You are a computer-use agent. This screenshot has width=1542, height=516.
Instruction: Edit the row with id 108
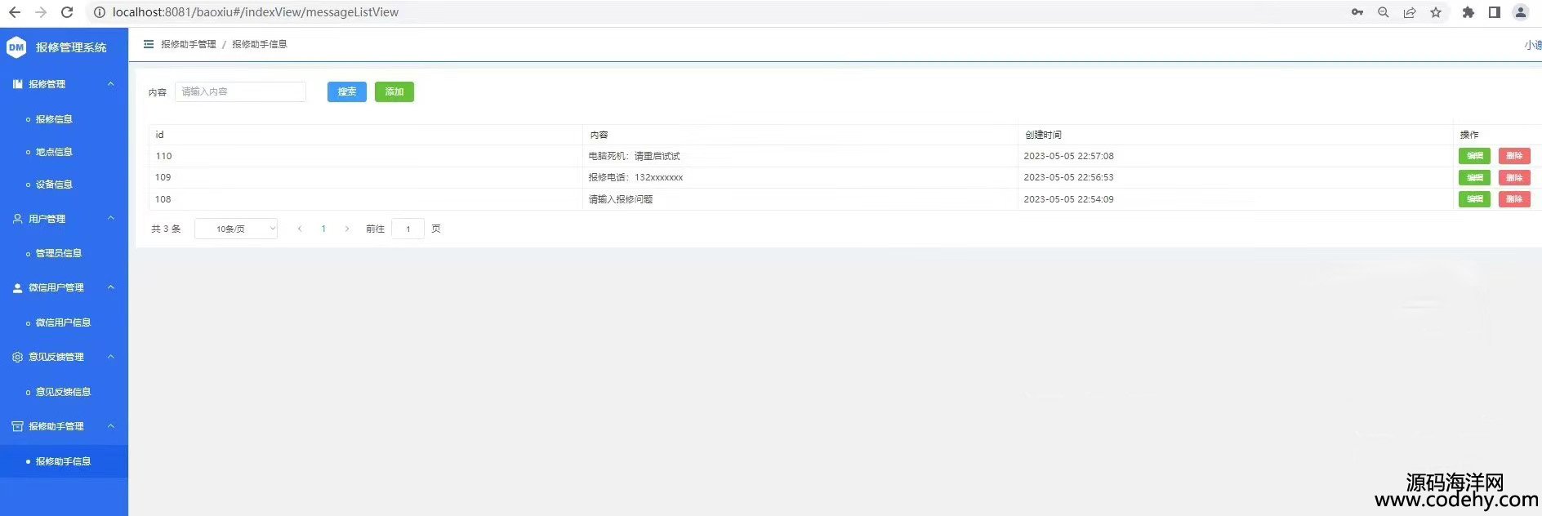tap(1474, 199)
